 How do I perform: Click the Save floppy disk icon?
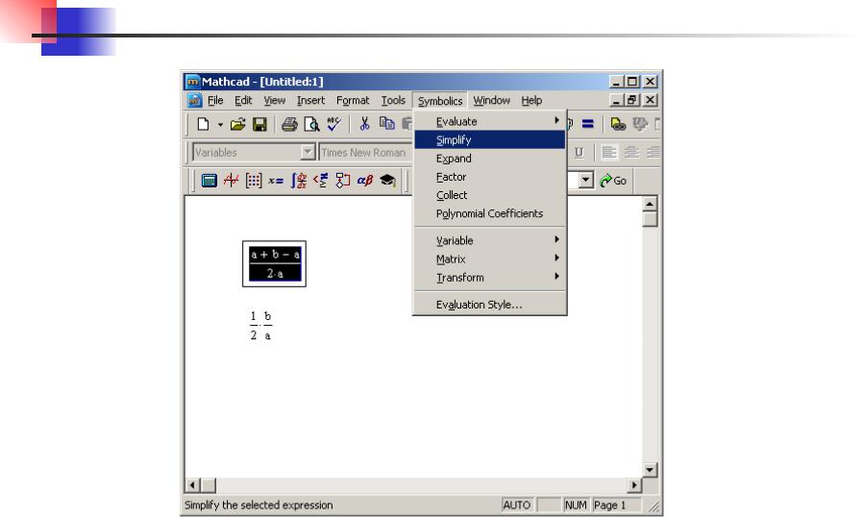259,124
